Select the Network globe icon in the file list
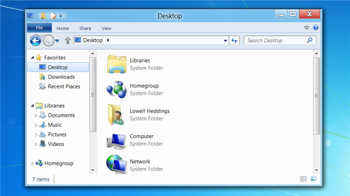 click(x=116, y=164)
